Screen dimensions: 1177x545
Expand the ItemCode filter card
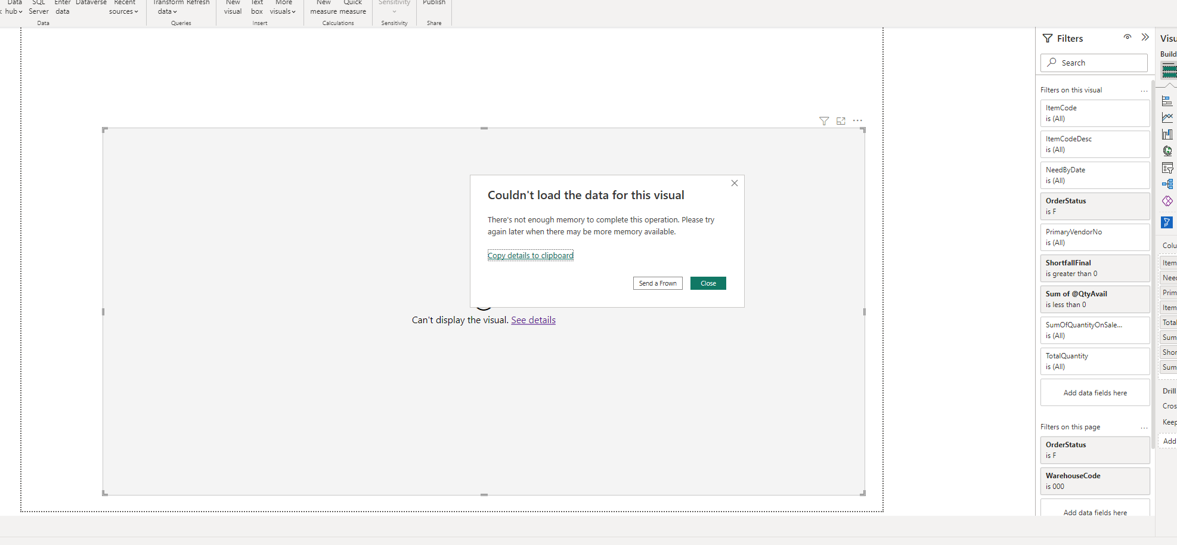pyautogui.click(x=1095, y=113)
